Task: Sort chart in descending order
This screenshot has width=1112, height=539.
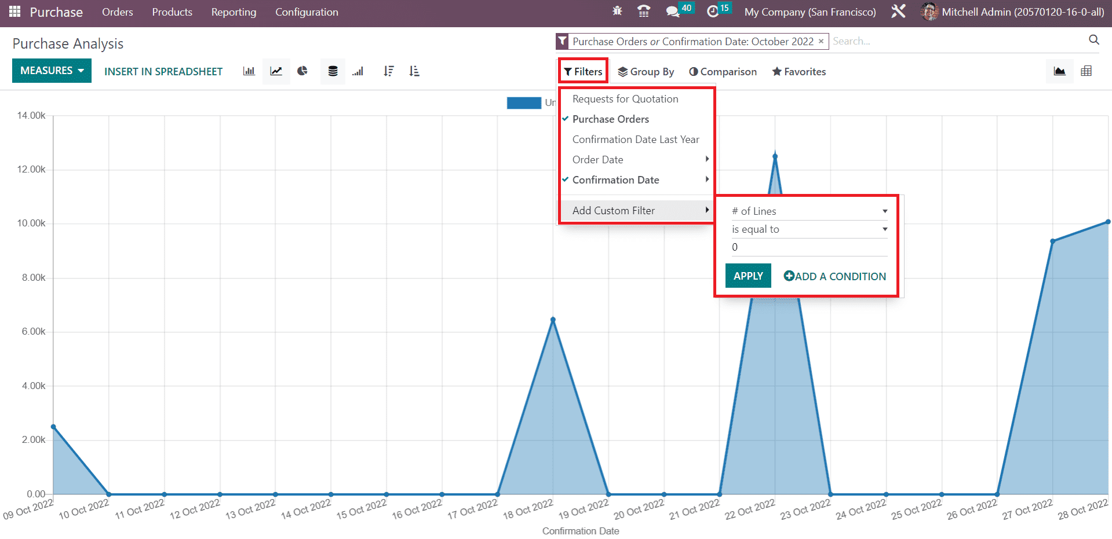Action: click(388, 71)
